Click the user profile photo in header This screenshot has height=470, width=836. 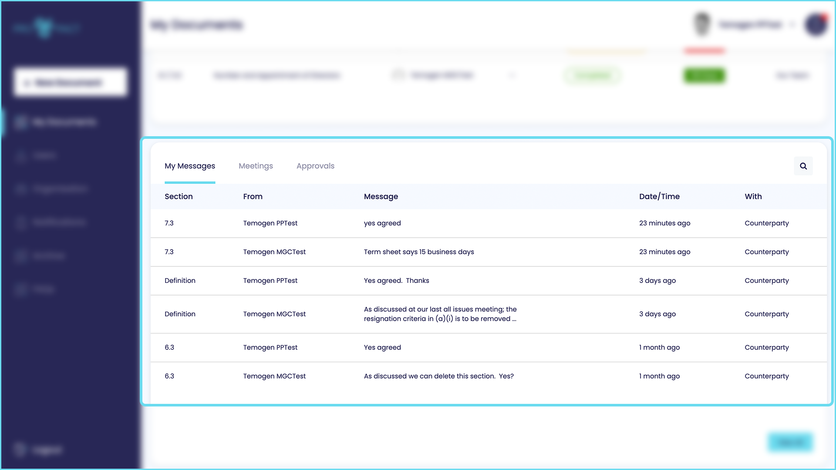pos(702,24)
